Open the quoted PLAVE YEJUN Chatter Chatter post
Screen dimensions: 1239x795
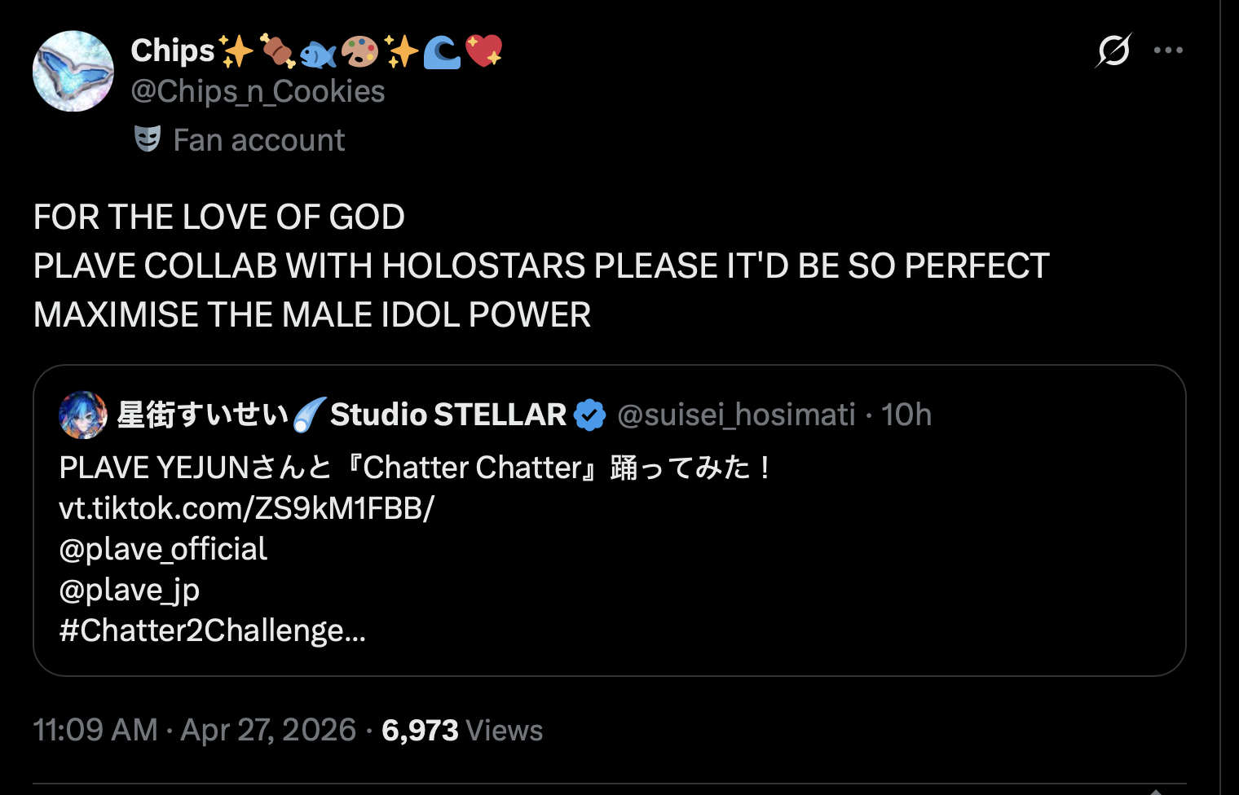coord(609,520)
